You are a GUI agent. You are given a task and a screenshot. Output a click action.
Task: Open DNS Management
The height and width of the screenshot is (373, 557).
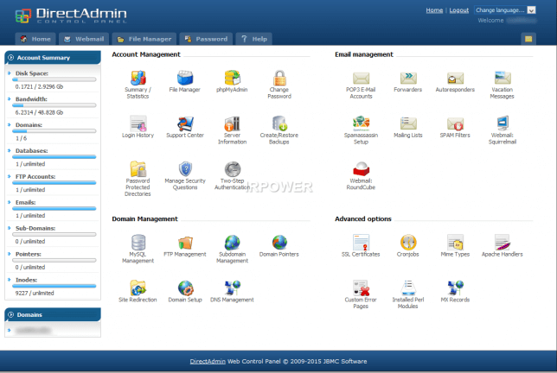click(233, 288)
